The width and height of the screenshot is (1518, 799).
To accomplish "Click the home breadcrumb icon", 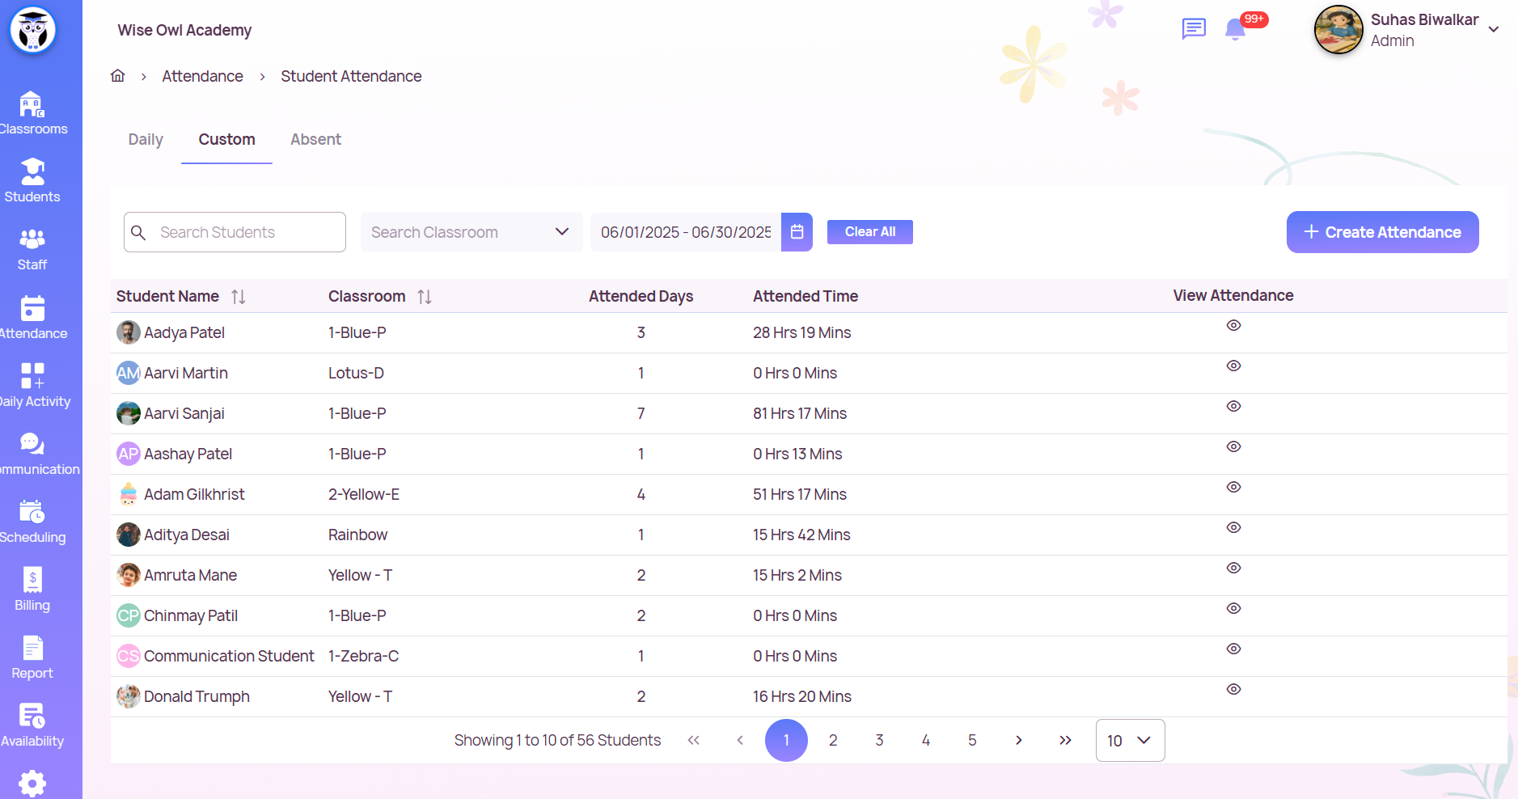I will 118,76.
